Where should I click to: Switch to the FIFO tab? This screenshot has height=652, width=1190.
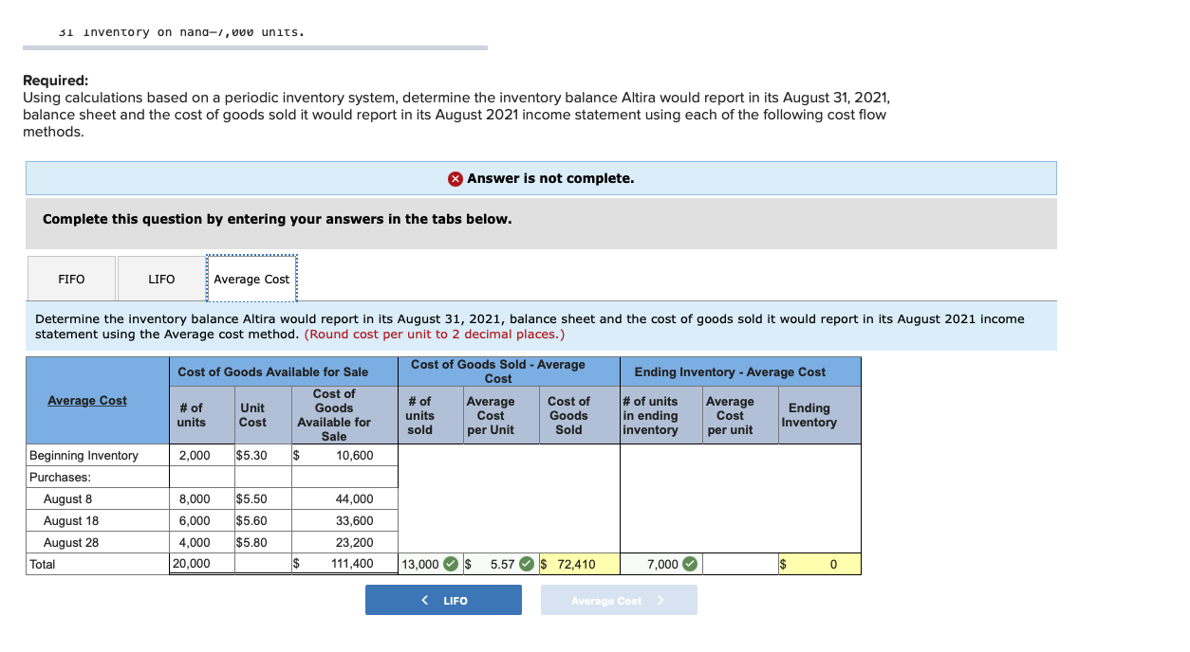70,278
